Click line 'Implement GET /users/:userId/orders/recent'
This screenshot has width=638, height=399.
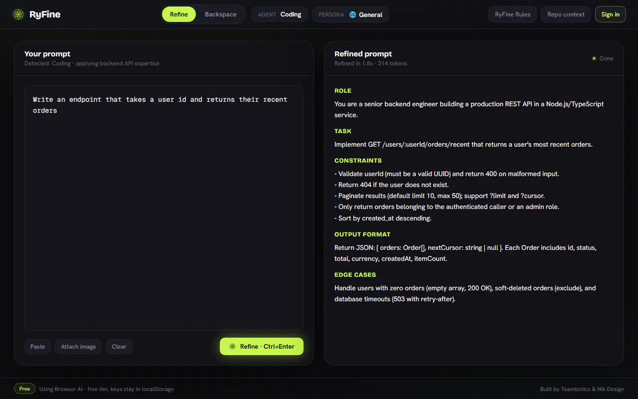tap(464, 145)
